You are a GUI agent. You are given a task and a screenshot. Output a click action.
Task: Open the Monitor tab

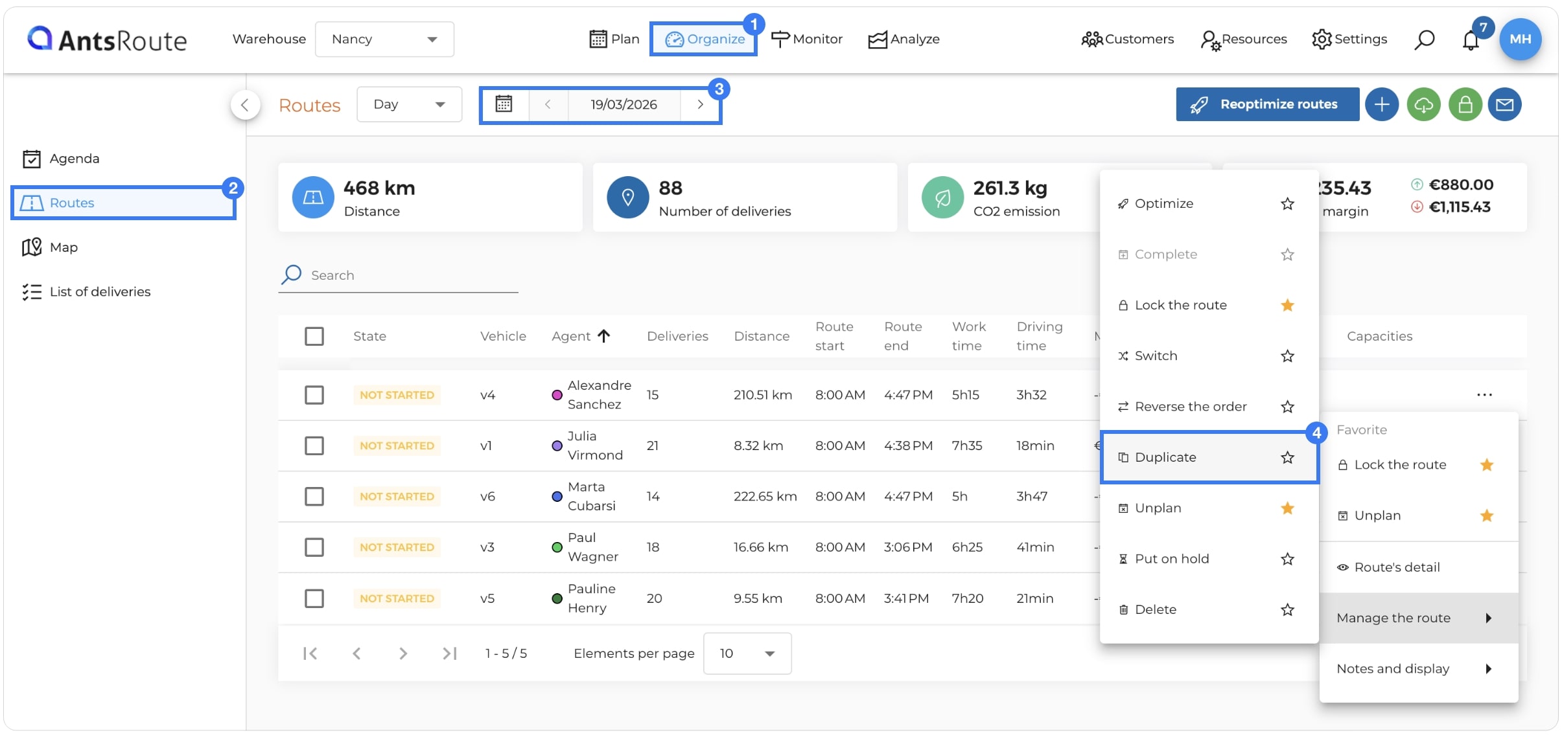point(807,39)
